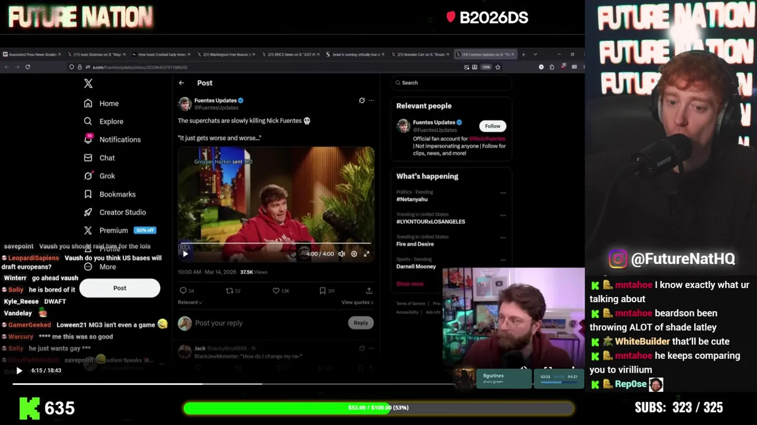Open a new browser tab
This screenshot has width=757, height=425.
pos(523,54)
